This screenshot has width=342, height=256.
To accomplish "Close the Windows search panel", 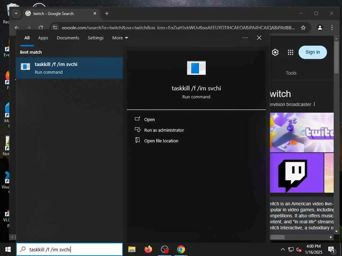I will pyautogui.click(x=259, y=38).
